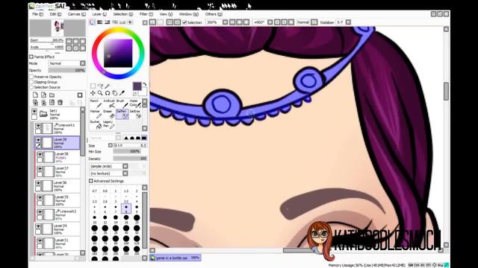This screenshot has height=268, width=478.
Task: Delete the selected layer with trash icon
Action: [60, 103]
